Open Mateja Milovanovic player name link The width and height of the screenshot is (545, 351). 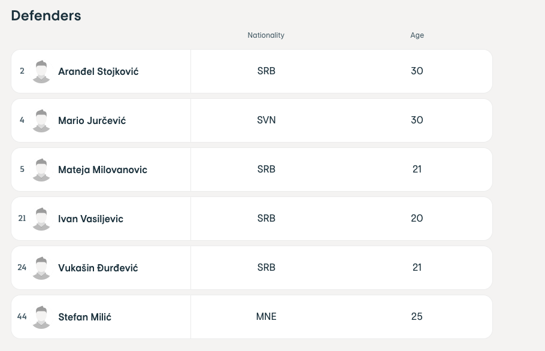click(x=102, y=170)
